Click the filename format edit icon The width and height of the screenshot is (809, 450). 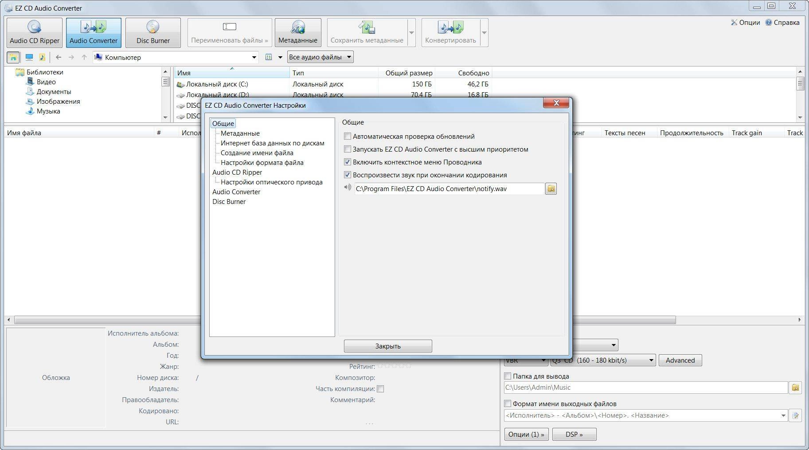click(796, 415)
